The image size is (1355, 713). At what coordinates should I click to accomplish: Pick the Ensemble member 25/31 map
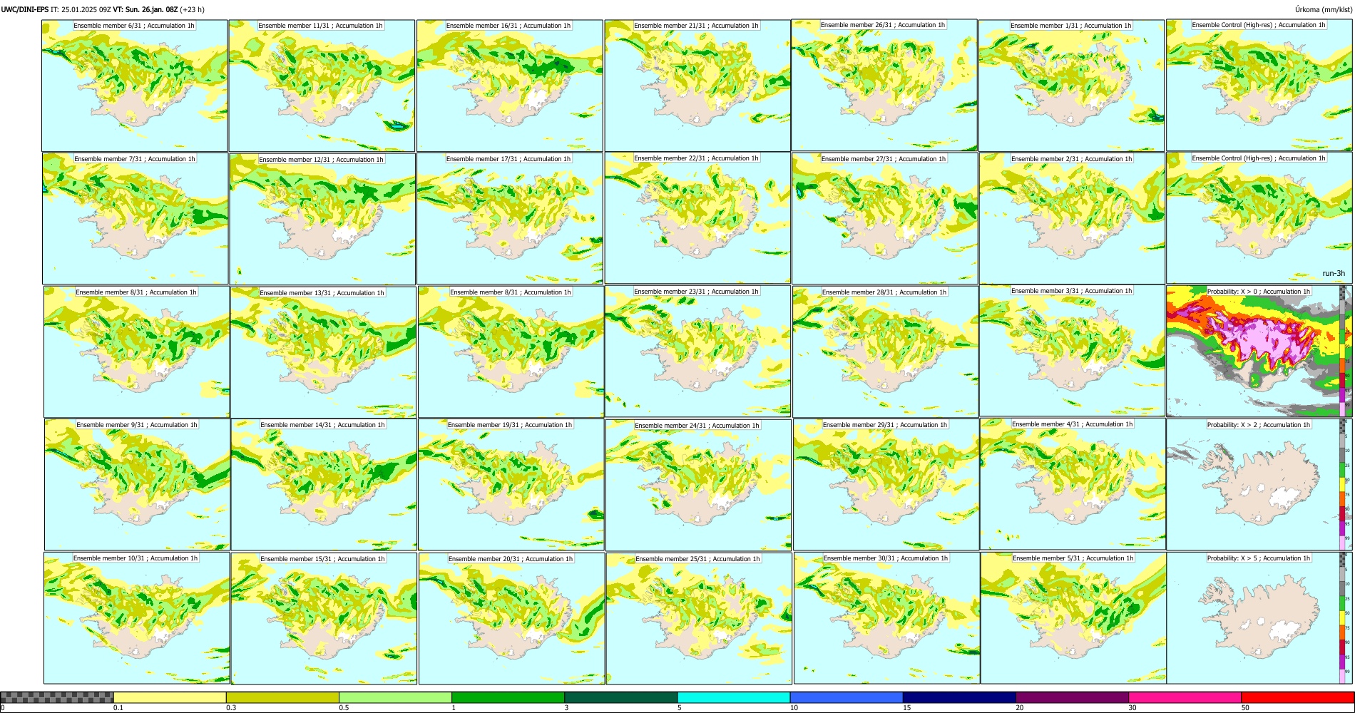tap(699, 618)
